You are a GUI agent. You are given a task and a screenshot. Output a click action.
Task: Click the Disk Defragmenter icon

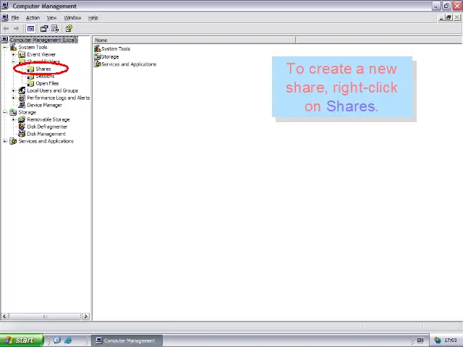click(x=22, y=127)
